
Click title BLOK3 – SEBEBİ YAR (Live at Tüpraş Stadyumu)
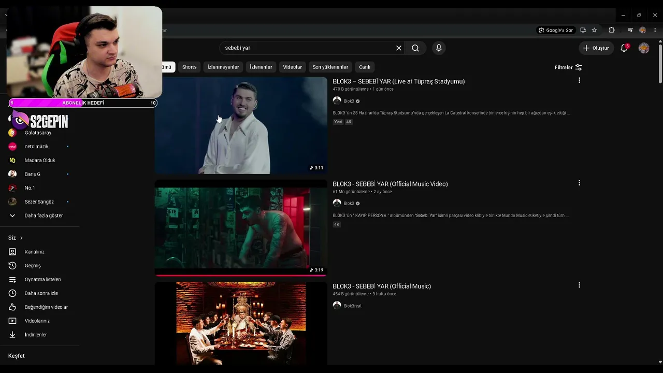[398, 81]
